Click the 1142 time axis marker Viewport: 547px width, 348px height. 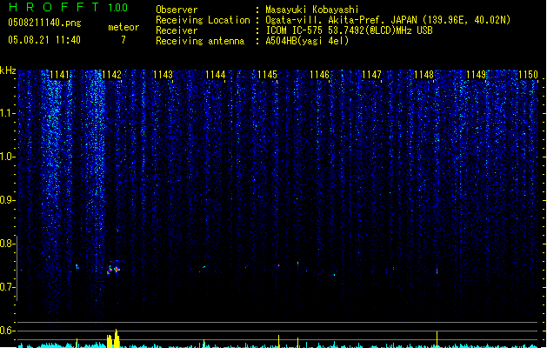click(111, 75)
